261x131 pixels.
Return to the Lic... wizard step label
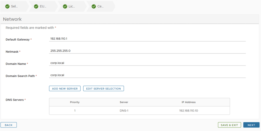[72, 6]
